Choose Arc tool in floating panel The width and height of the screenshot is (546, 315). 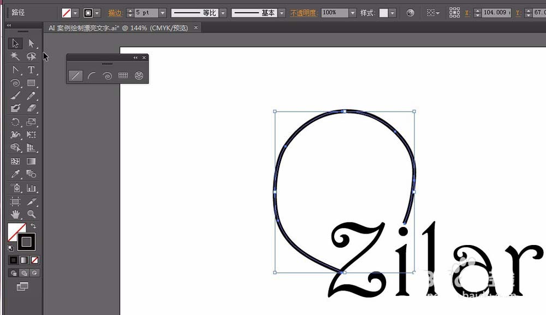(92, 75)
